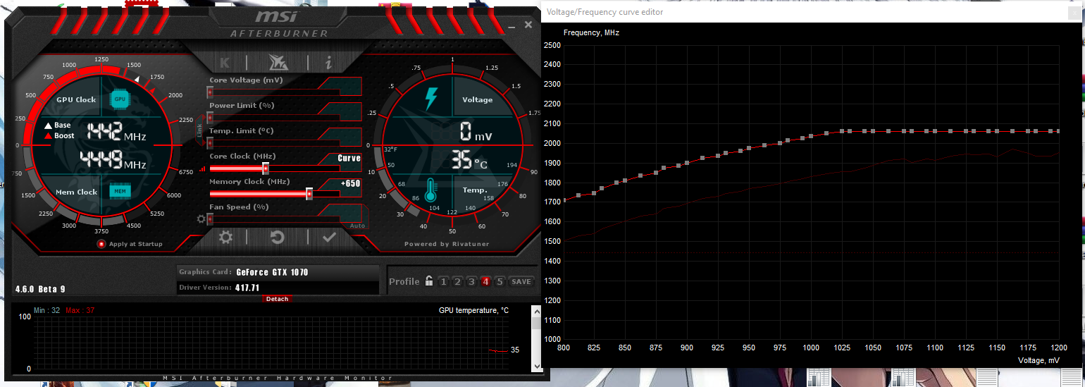Image resolution: width=1085 pixels, height=387 pixels.
Task: Click 'Voltage, mV' axis label
Action: tap(1038, 360)
